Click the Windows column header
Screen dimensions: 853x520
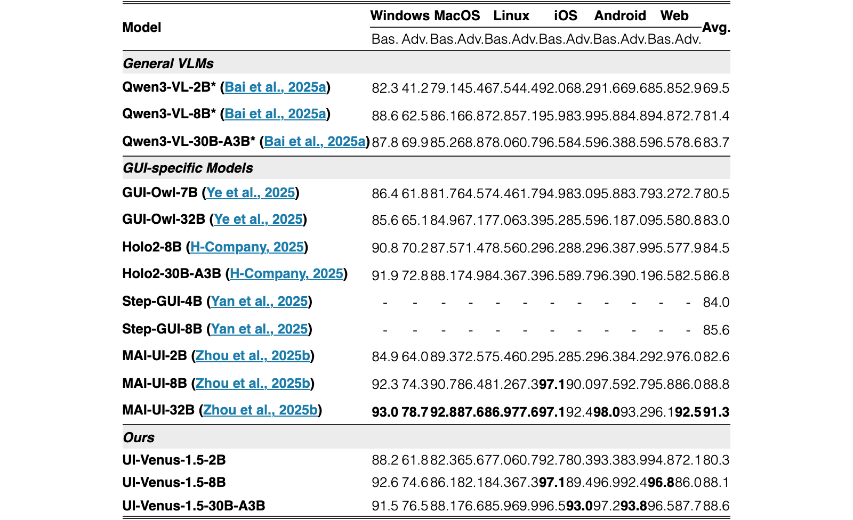(x=400, y=15)
